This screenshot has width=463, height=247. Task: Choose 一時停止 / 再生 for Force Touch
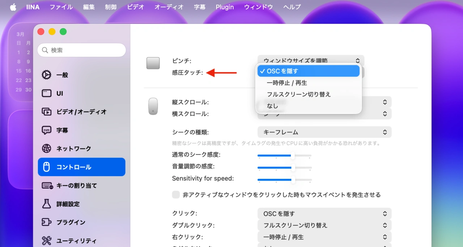[287, 83]
